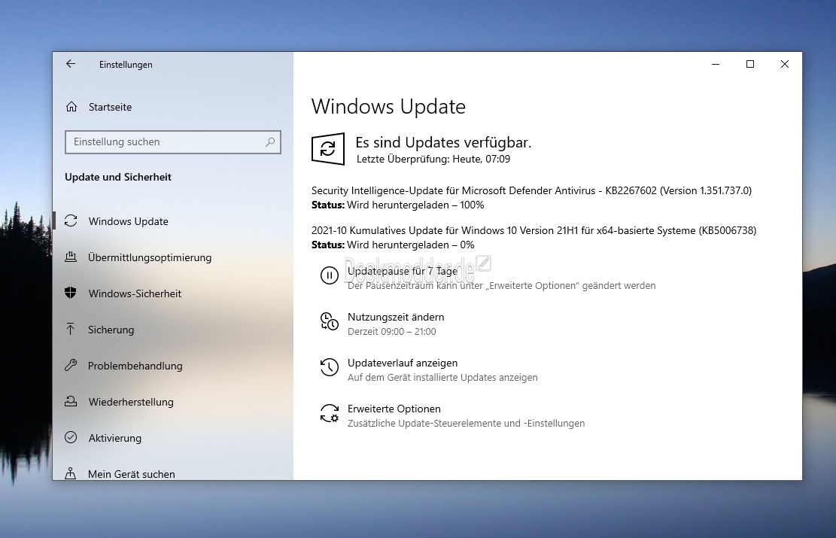836x538 pixels.
Task: Click the pause icon for Updatepause
Action: pos(330,275)
